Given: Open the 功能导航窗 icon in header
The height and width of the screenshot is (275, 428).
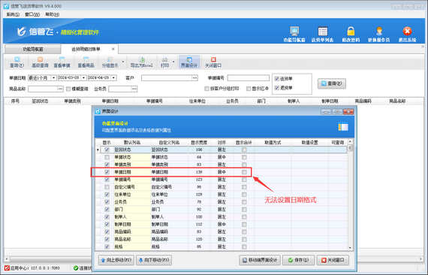Looking at the screenshot, I should [x=294, y=32].
